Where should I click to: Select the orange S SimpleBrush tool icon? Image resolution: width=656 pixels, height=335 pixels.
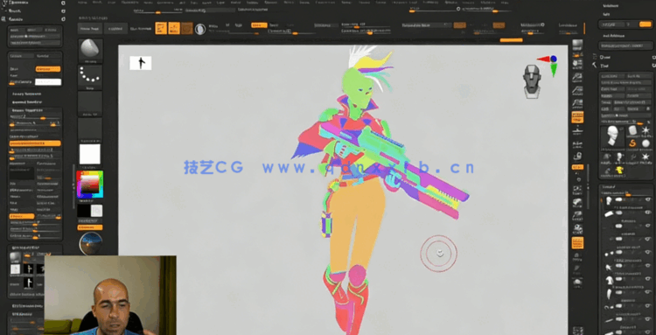pyautogui.click(x=632, y=143)
